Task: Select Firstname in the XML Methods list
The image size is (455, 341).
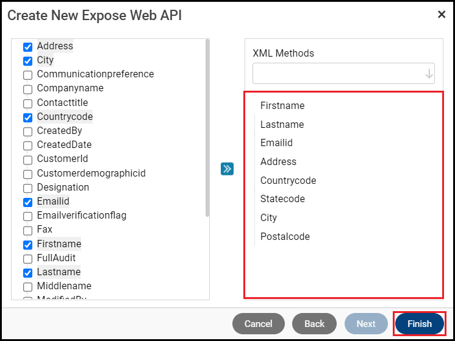Action: [x=282, y=106]
